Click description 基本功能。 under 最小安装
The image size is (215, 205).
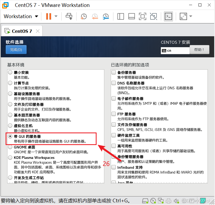point(22,77)
